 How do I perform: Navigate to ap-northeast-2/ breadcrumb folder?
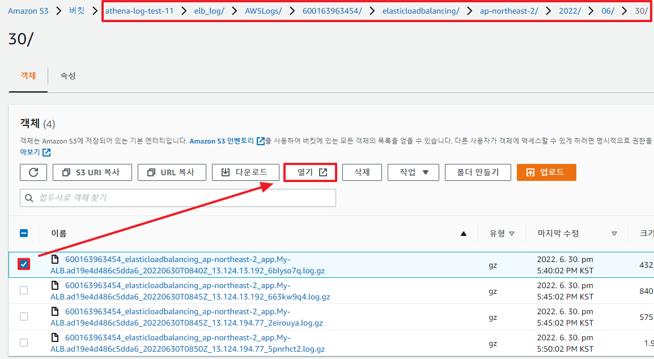(x=509, y=11)
